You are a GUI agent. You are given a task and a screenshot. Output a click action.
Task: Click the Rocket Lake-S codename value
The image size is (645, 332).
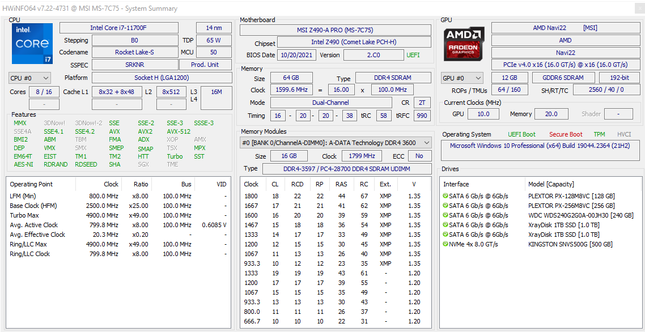pos(134,52)
